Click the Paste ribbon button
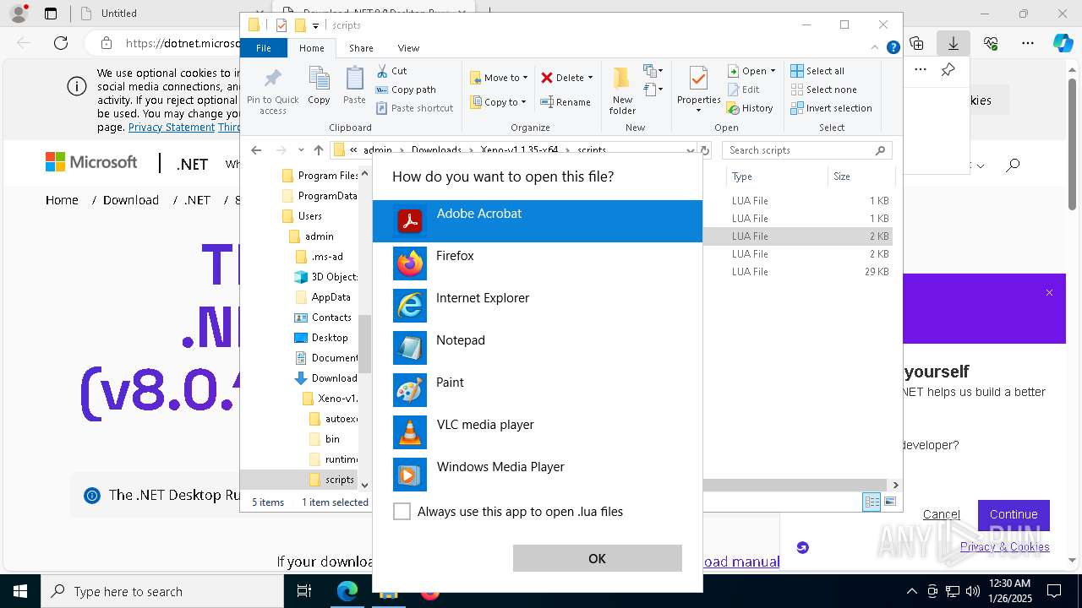 [354, 86]
